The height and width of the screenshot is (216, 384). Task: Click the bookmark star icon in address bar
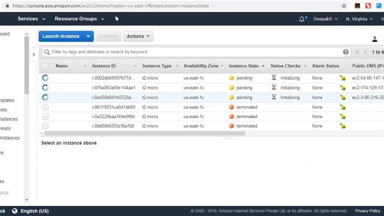point(344,5)
